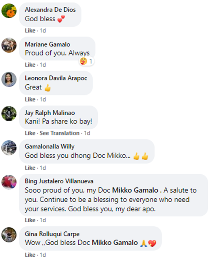Image resolution: width=217 pixels, height=259 pixels.
Task: Click Leonora Davila Arapoc's avatar
Action: click(x=9, y=79)
